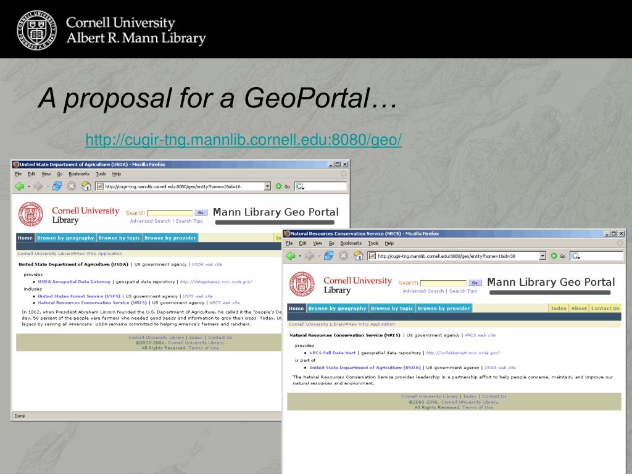Screen dimensions: 632x474
Task: Open About tab in NRCS page
Action: coord(579,309)
